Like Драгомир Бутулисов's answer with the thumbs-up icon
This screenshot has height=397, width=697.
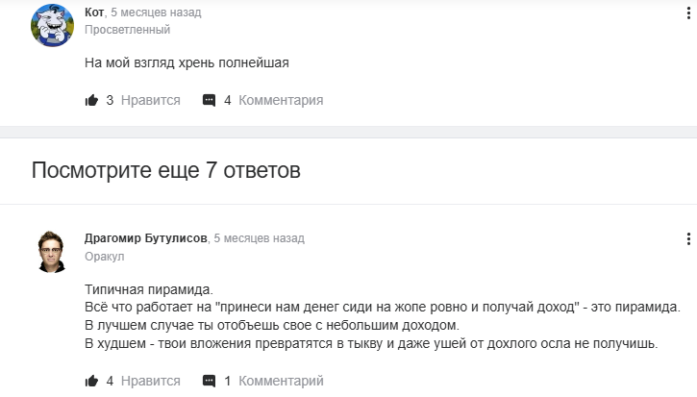coord(92,381)
